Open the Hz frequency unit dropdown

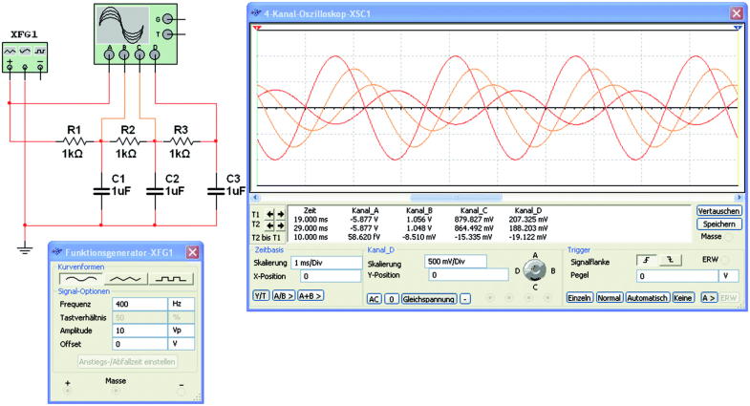click(x=182, y=304)
